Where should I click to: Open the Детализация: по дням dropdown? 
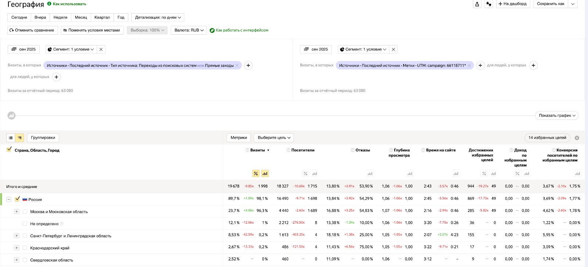(158, 17)
